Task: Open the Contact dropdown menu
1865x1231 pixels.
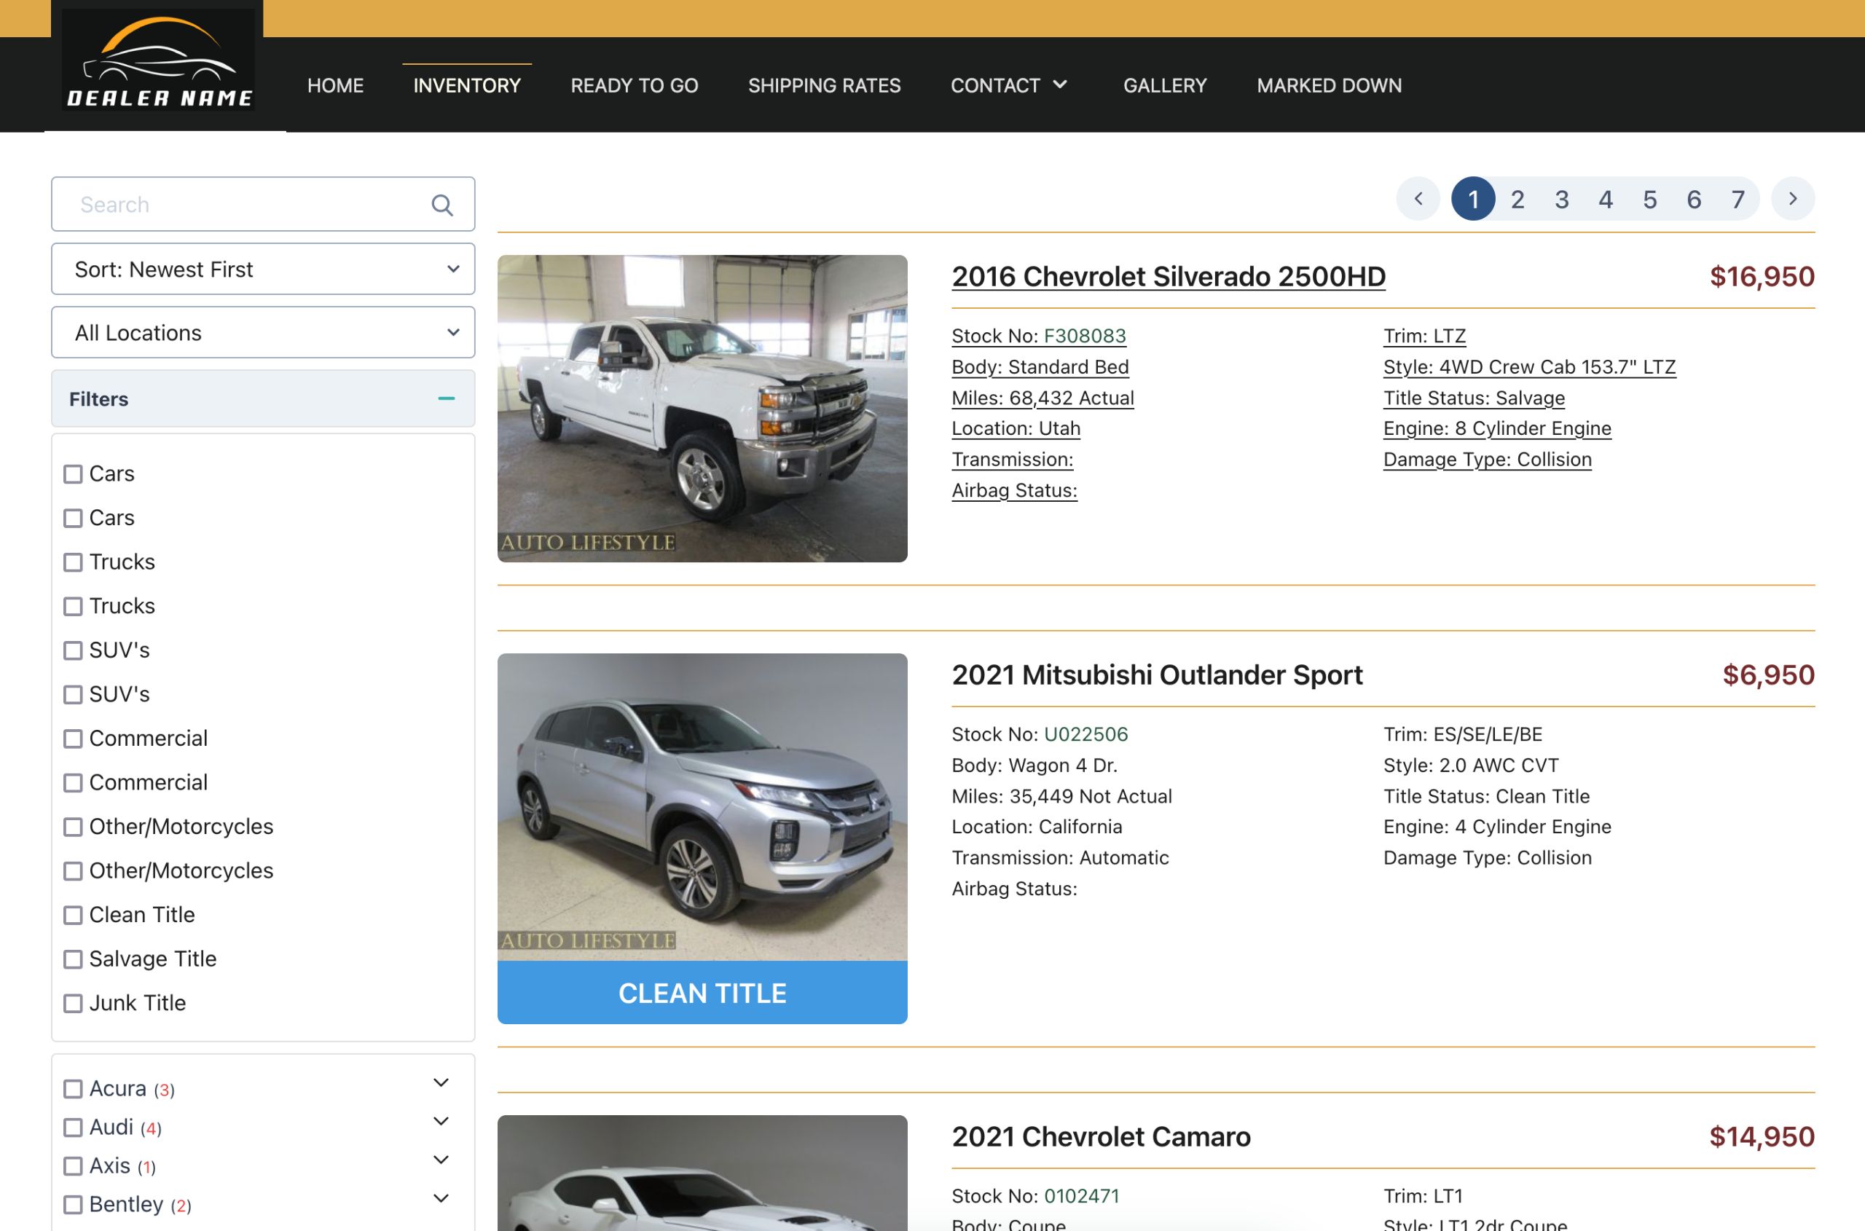Action: [x=1008, y=84]
